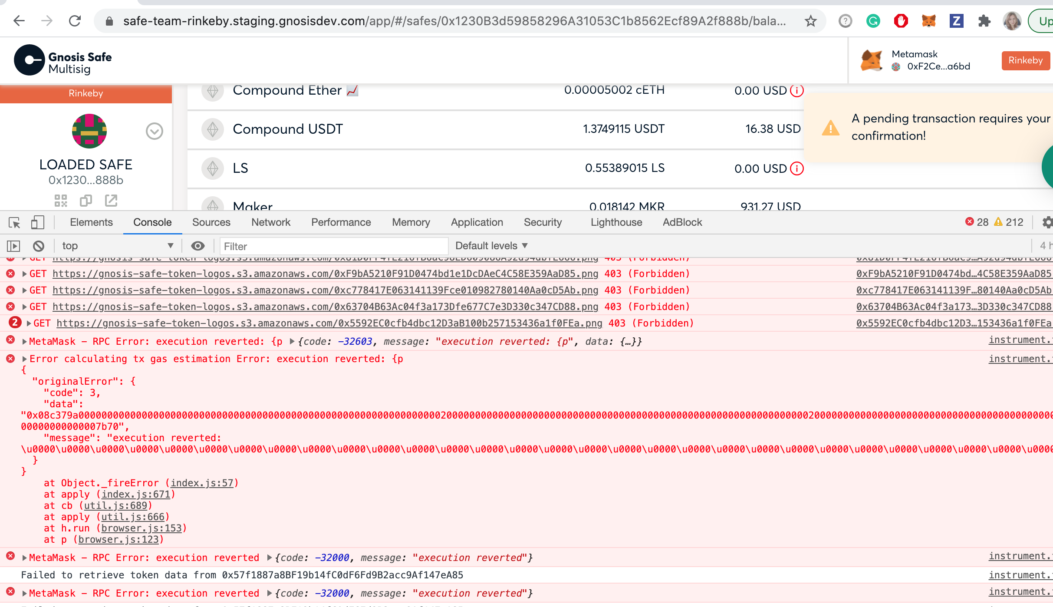Bookmark this page with the star icon

tap(810, 21)
